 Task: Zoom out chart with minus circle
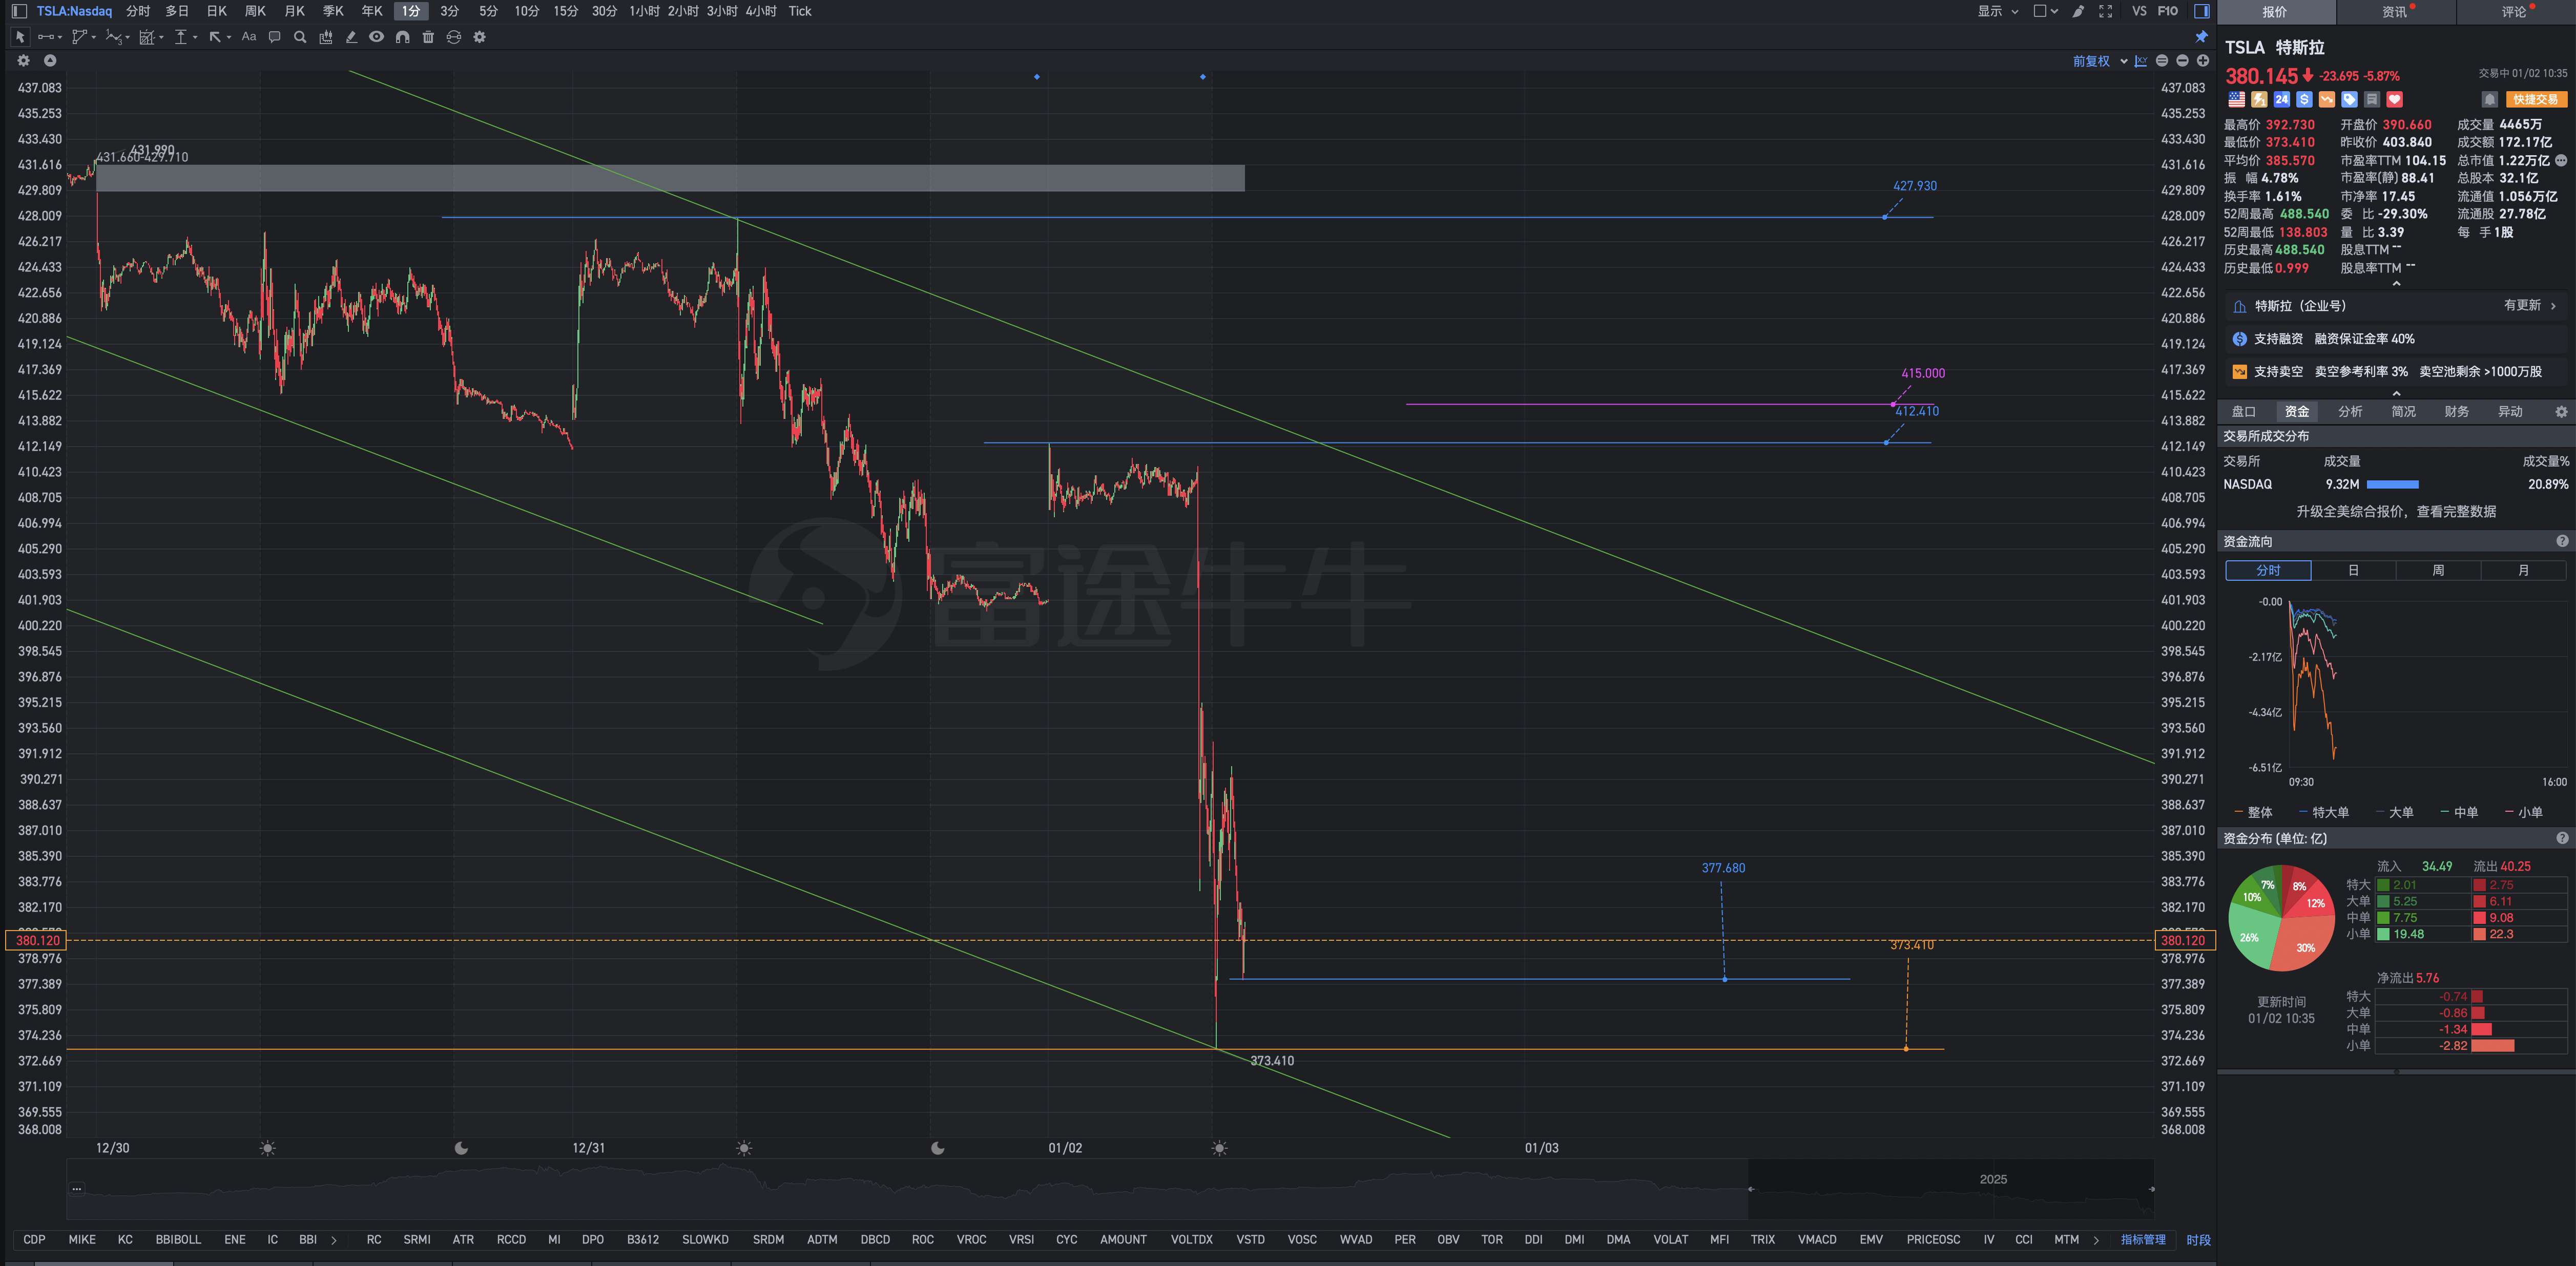tap(2182, 61)
